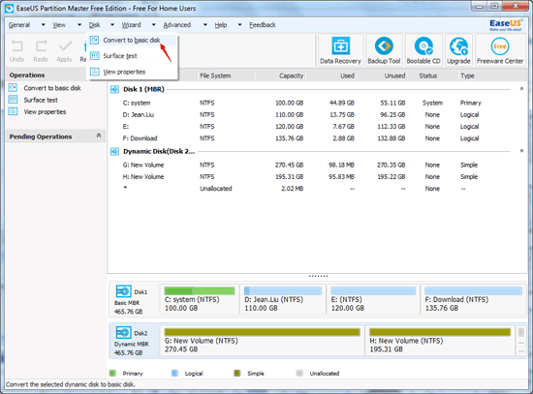The height and width of the screenshot is (394, 533).
Task: Select the Disk1 Basic MBR icon in disk map
Action: pos(123,291)
